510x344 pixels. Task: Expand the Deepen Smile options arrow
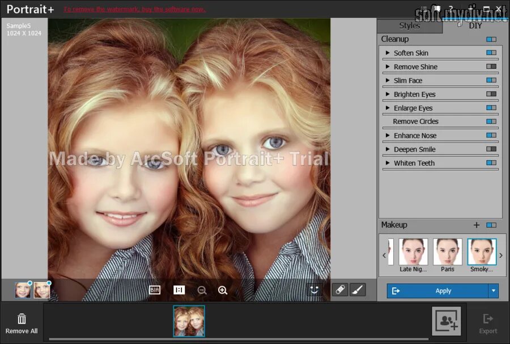[x=388, y=149]
